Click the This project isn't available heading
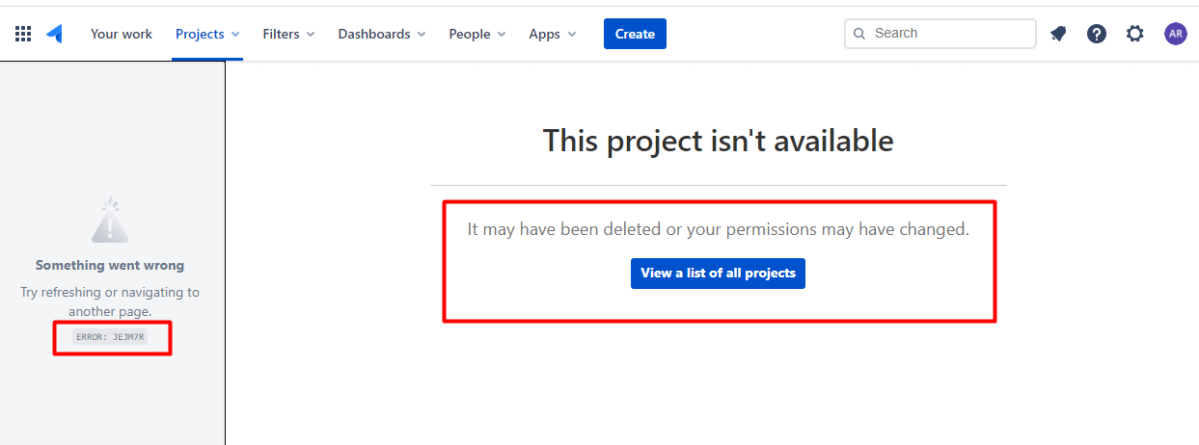Image resolution: width=1199 pixels, height=445 pixels. point(718,141)
